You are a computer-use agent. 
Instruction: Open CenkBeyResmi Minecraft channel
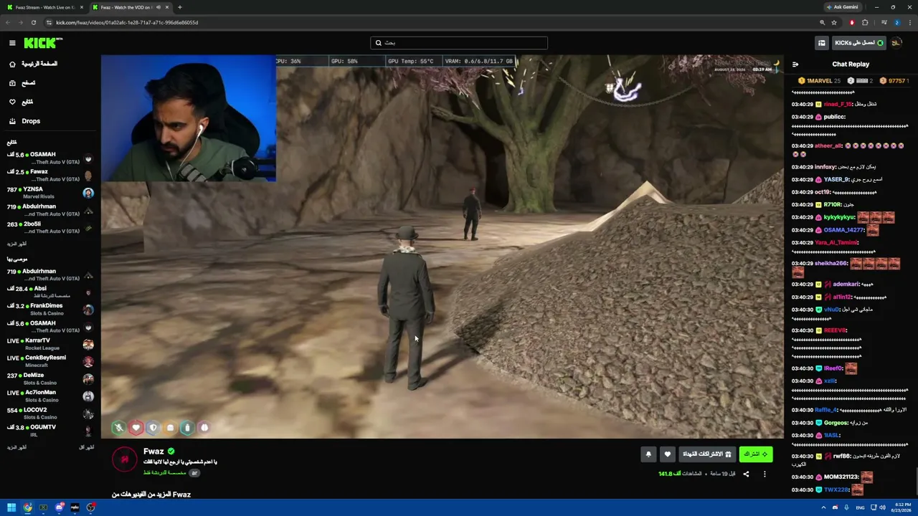pos(49,361)
